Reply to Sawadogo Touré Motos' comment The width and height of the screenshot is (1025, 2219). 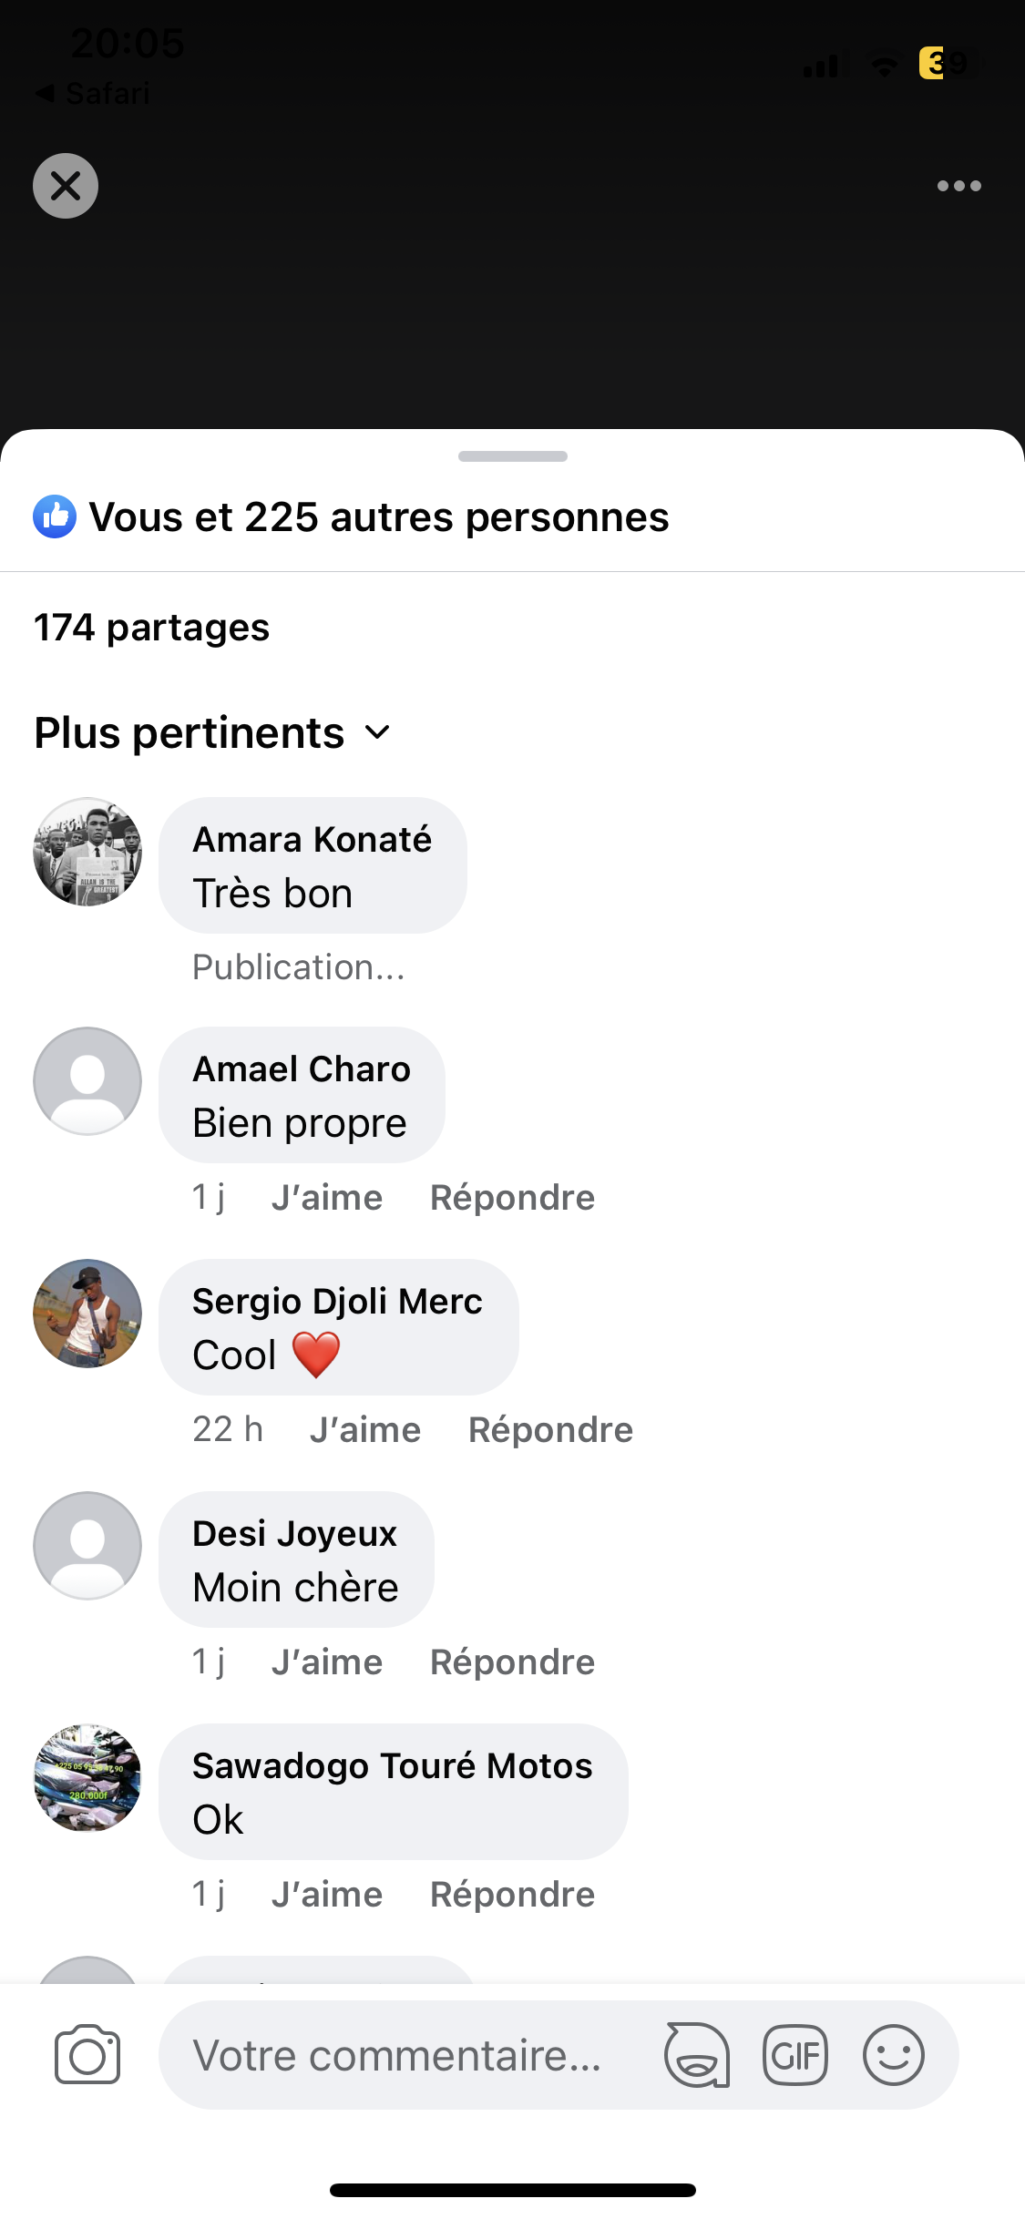coord(512,1895)
